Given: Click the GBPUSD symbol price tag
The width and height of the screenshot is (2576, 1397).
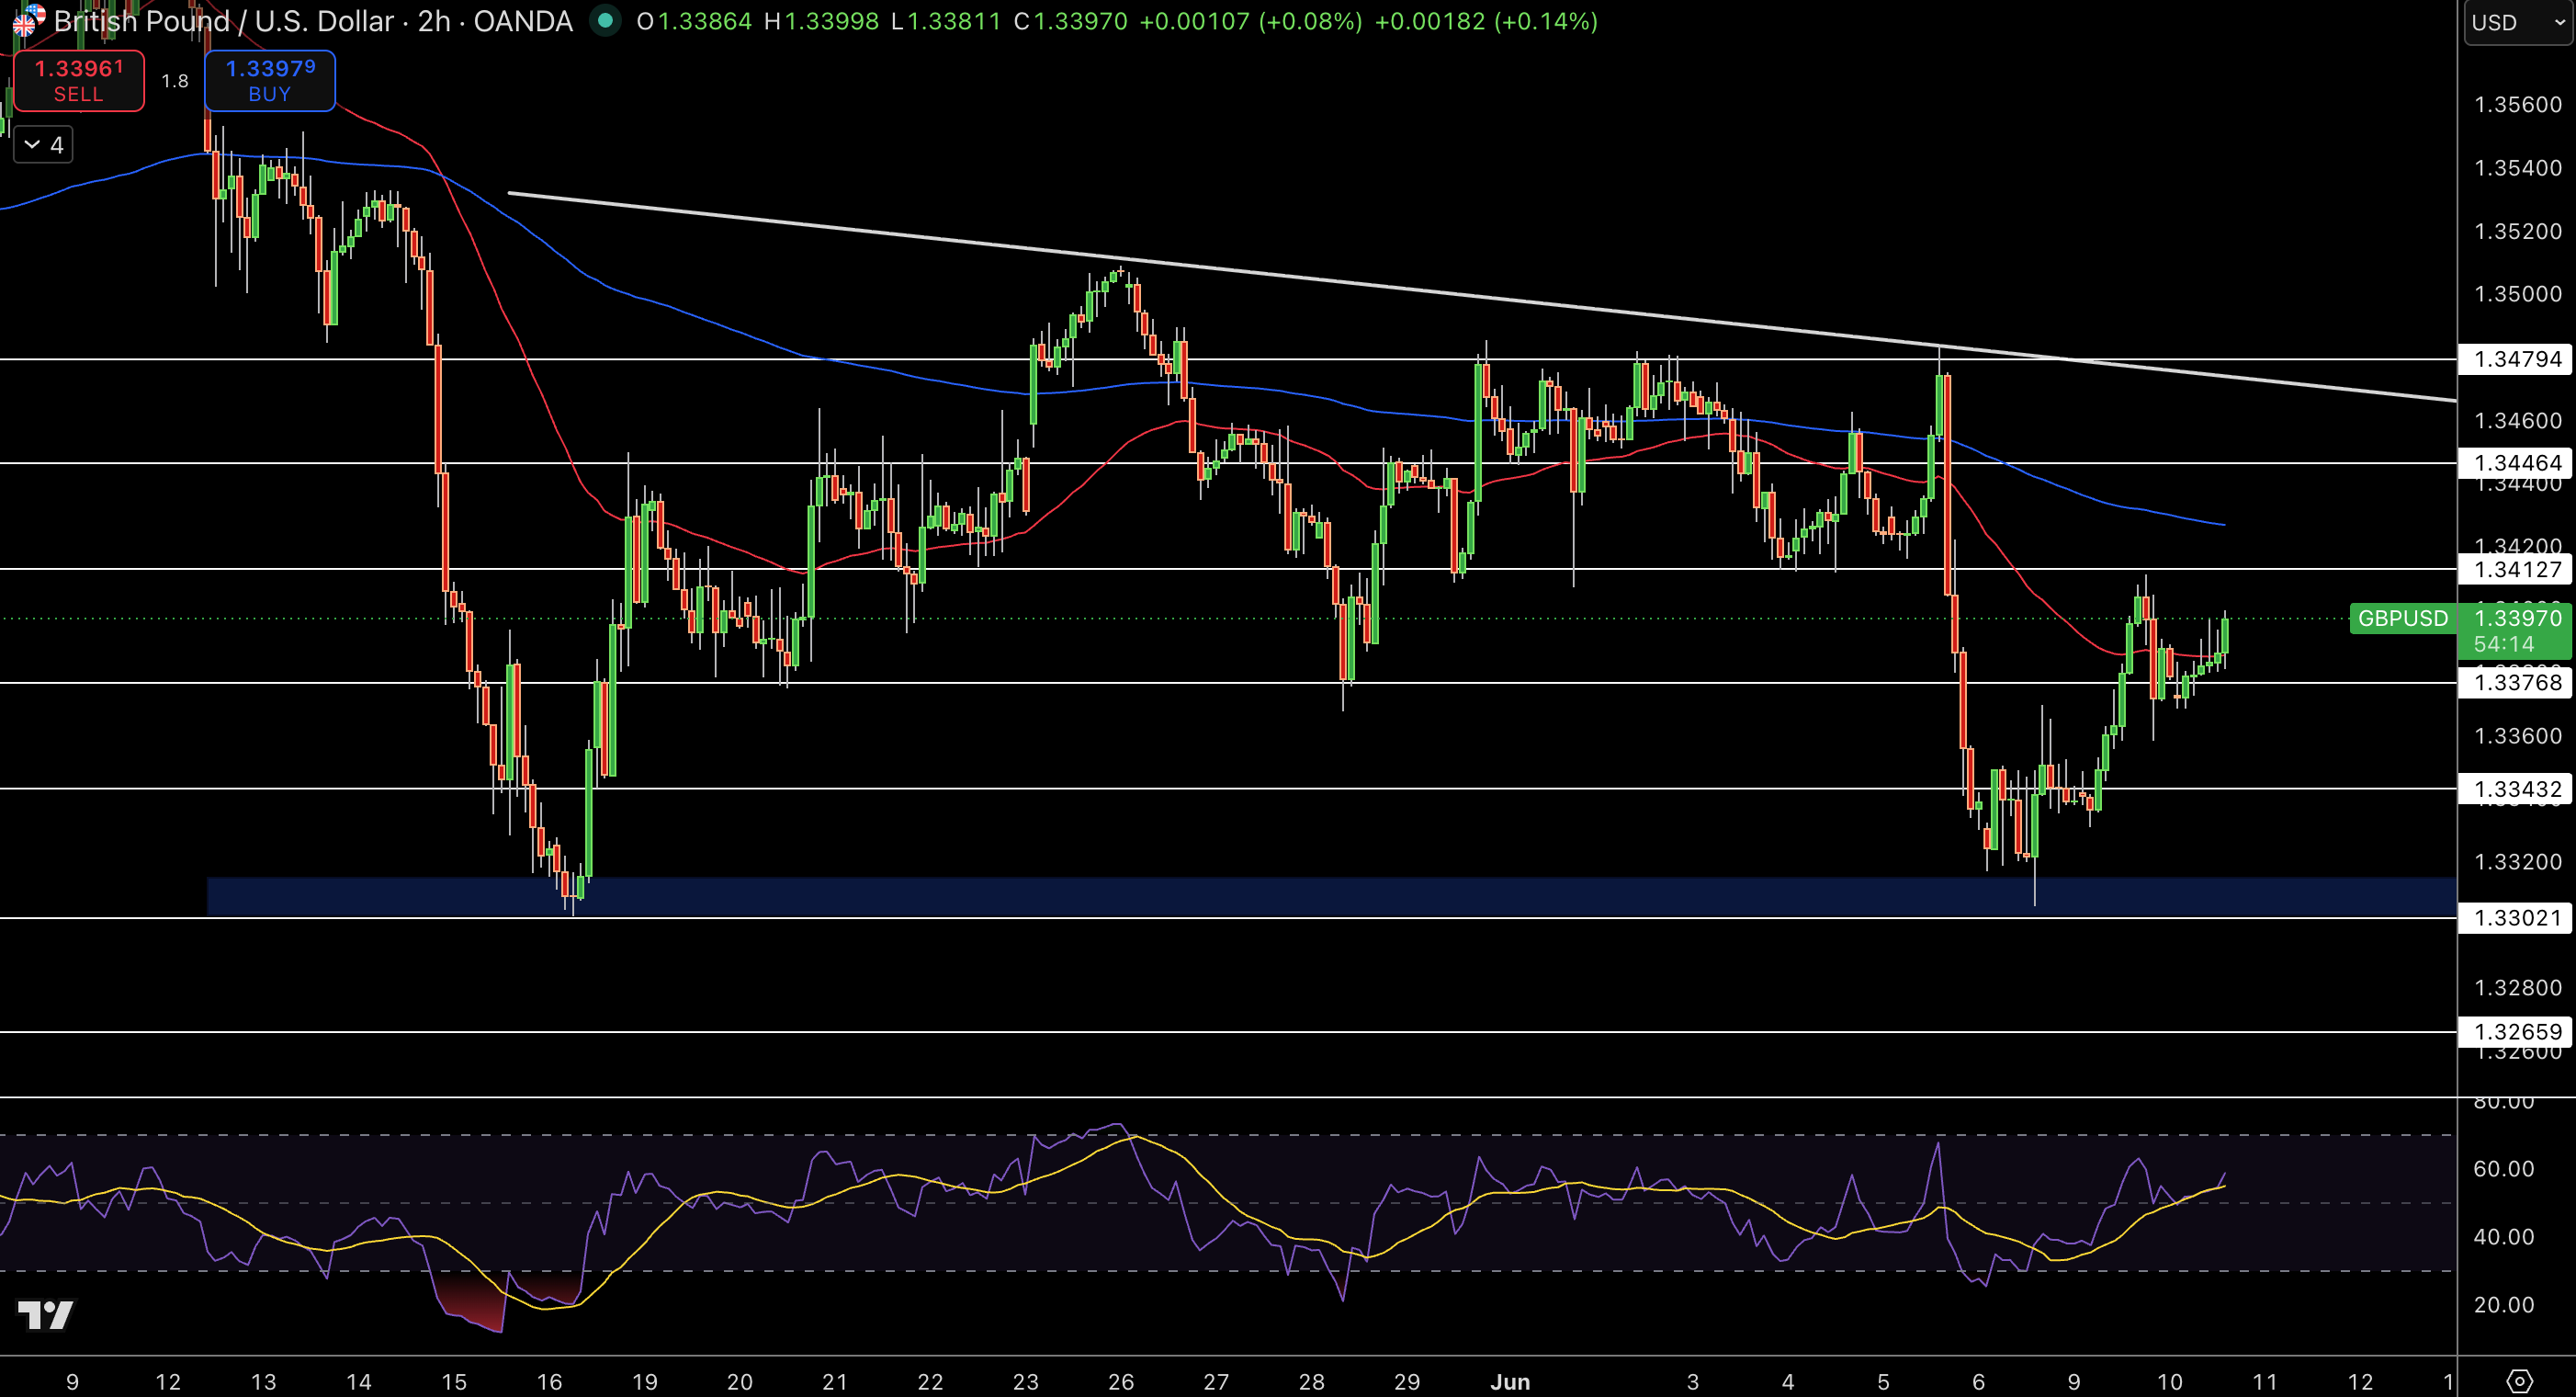Looking at the screenshot, I should [x=2403, y=619].
